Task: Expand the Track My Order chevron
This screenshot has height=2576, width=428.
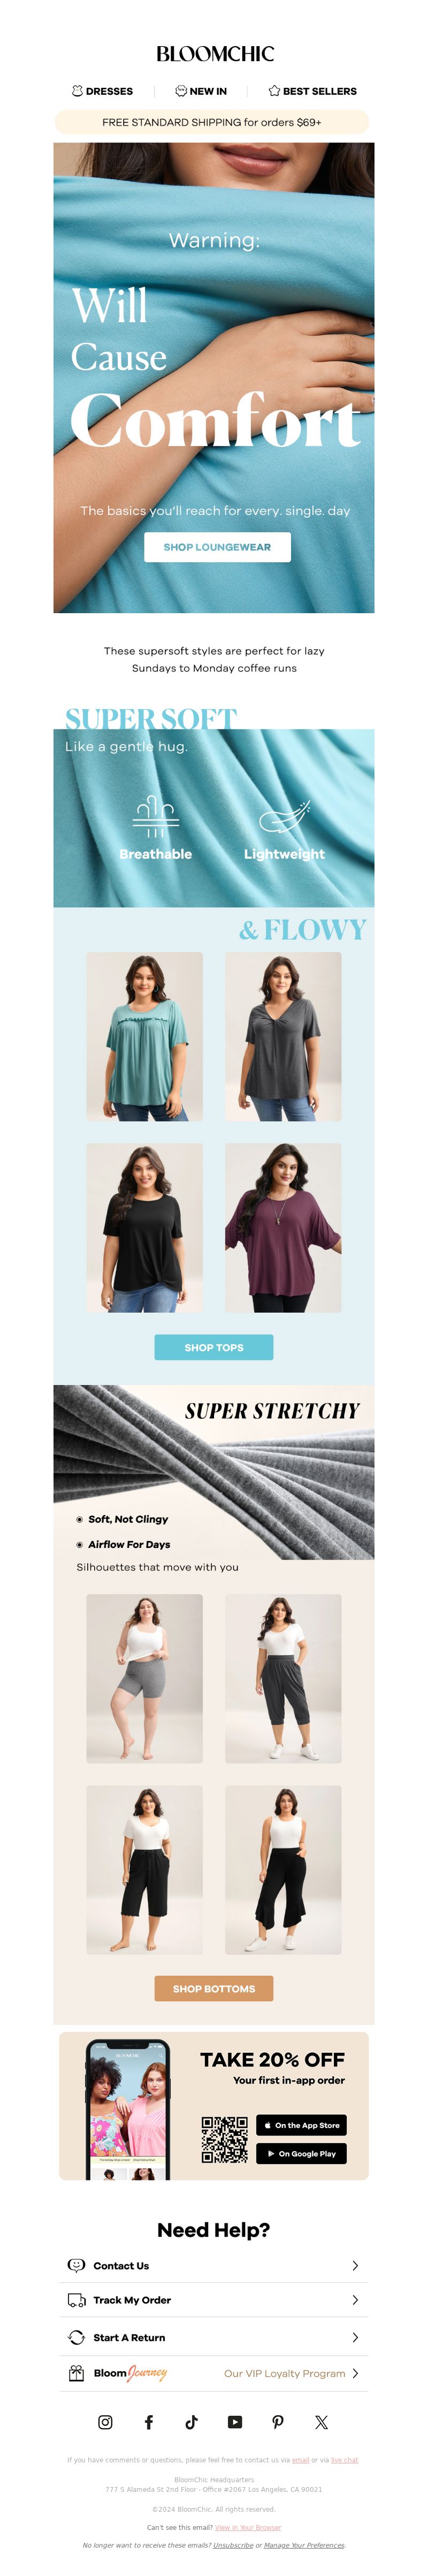Action: [355, 2299]
